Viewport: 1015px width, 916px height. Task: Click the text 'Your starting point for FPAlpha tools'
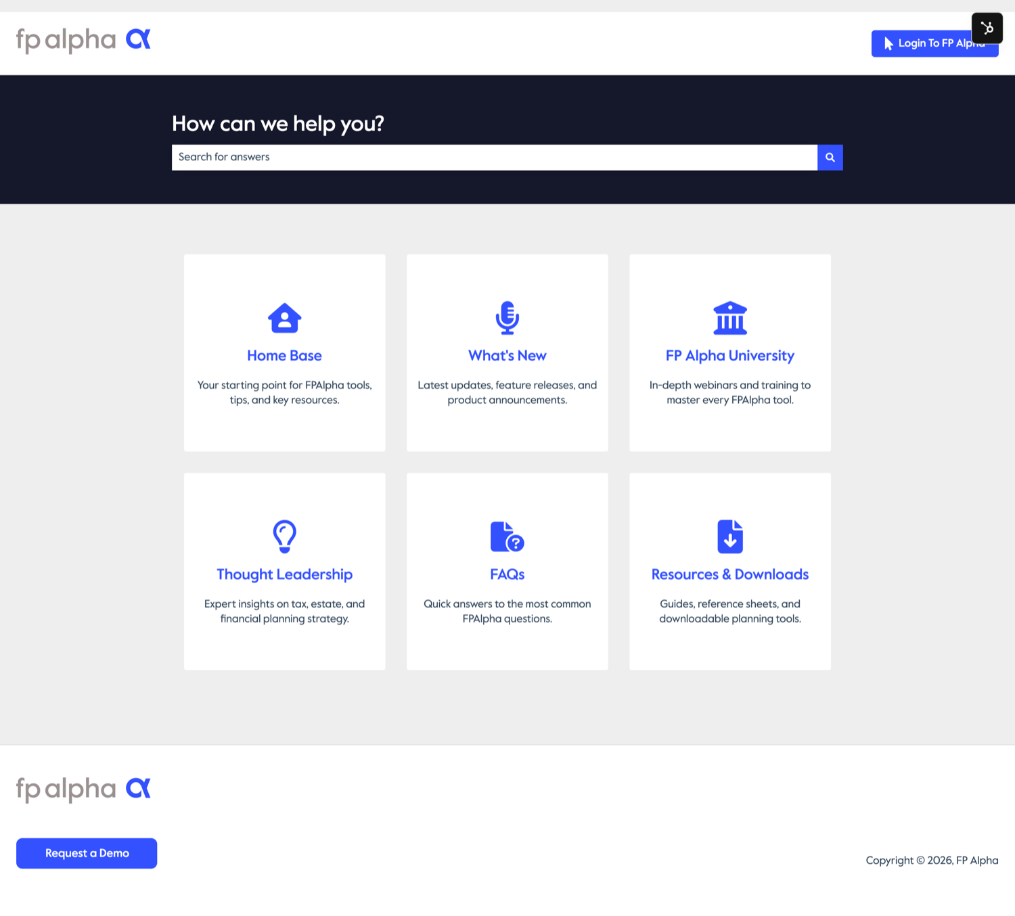tap(284, 386)
